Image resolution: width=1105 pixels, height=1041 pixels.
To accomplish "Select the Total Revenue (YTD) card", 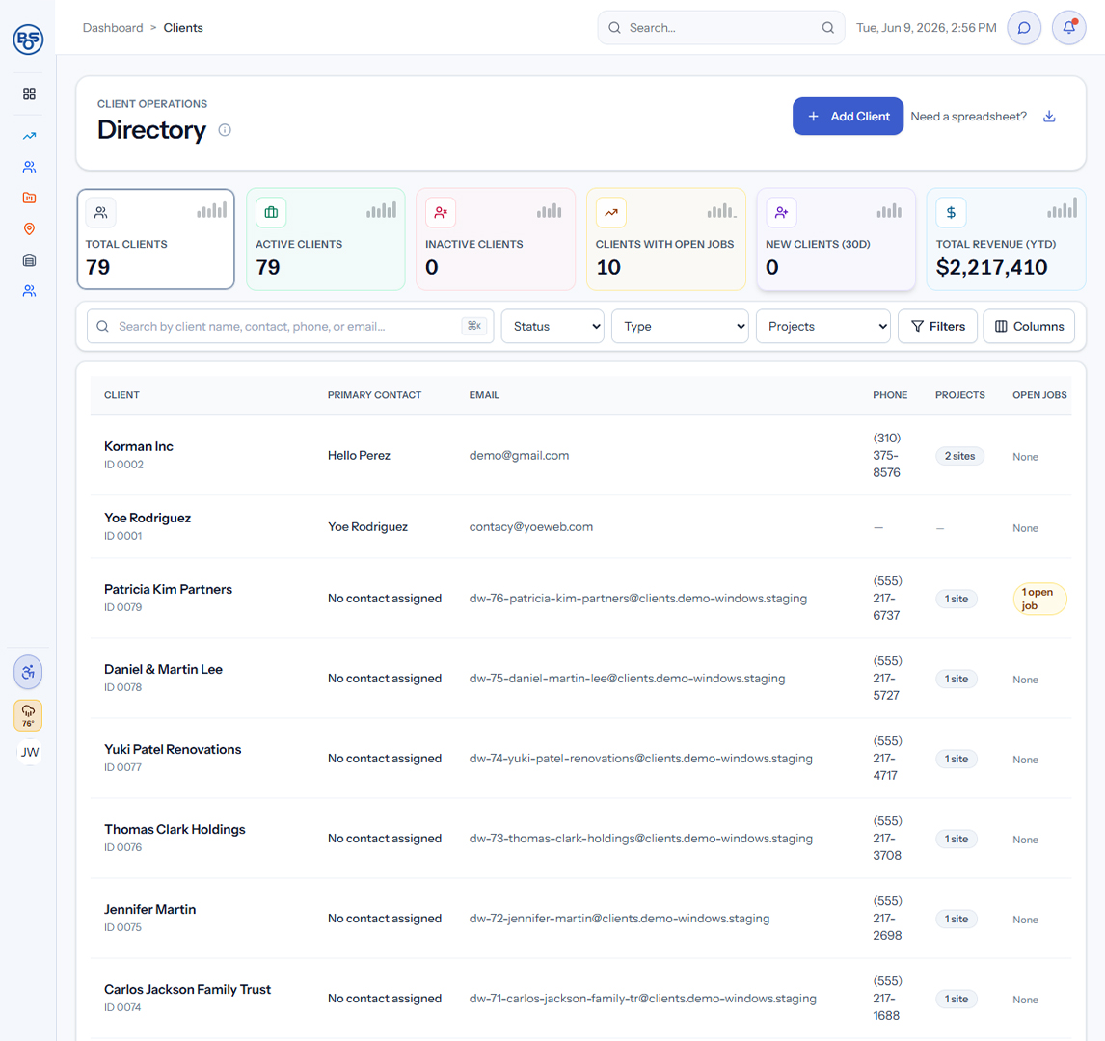I will [1006, 239].
